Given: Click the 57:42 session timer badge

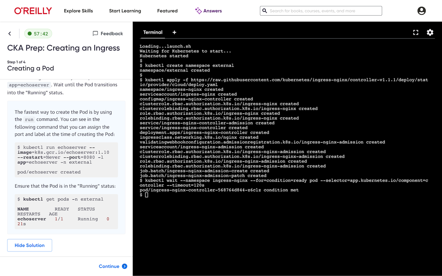Looking at the screenshot, I should [x=38, y=34].
